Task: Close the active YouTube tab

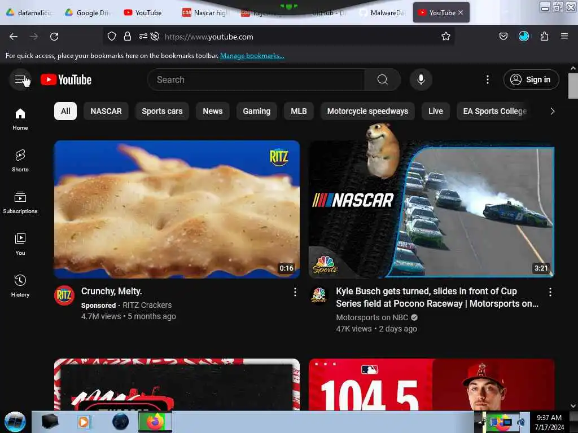Action: tap(461, 12)
